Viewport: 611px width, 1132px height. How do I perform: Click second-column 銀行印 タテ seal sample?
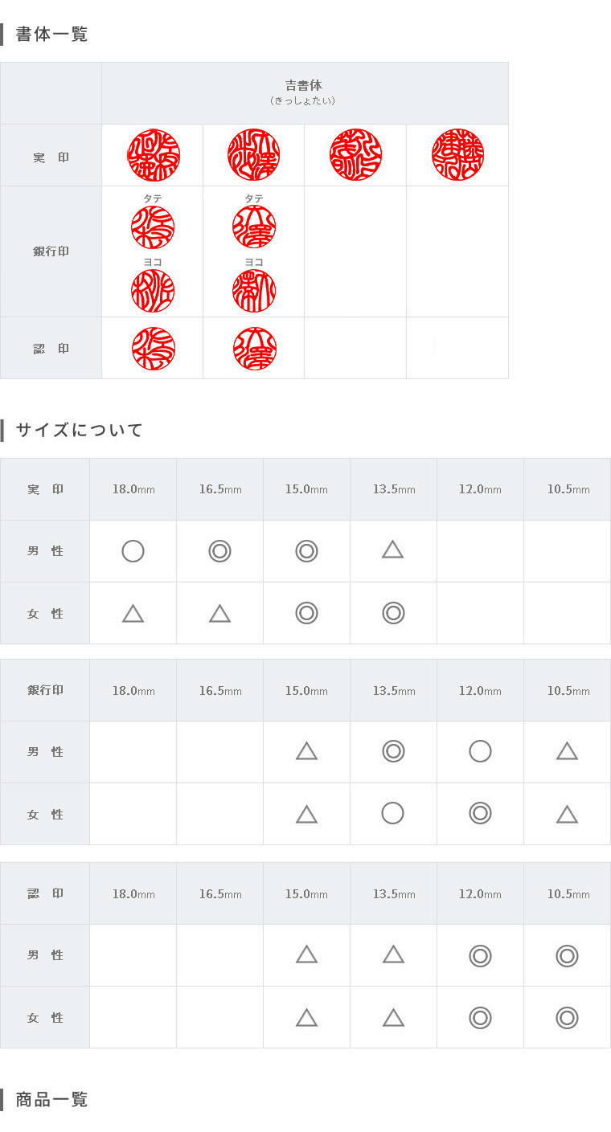[254, 227]
